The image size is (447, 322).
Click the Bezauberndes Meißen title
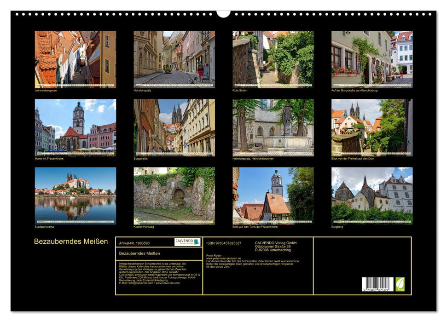tap(70, 240)
